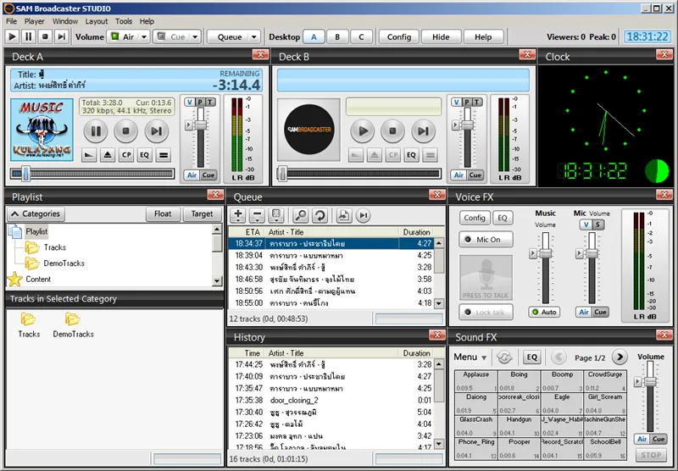Image resolution: width=678 pixels, height=471 pixels.
Task: Remove a track with the Queue minus icon
Action: [257, 215]
